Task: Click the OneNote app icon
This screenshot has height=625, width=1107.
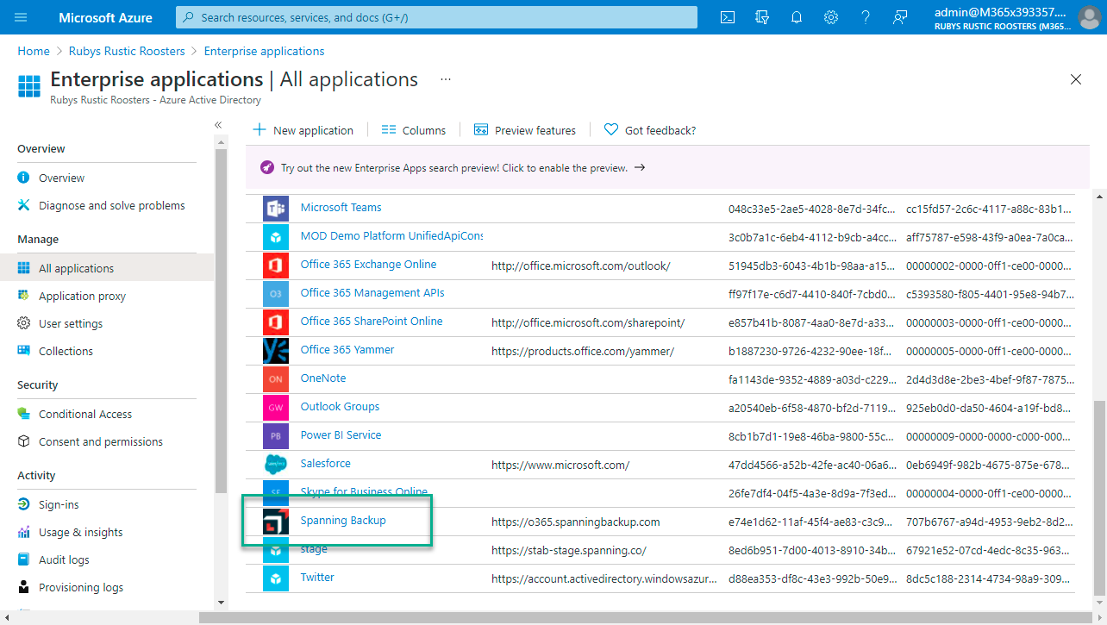Action: [x=275, y=378]
